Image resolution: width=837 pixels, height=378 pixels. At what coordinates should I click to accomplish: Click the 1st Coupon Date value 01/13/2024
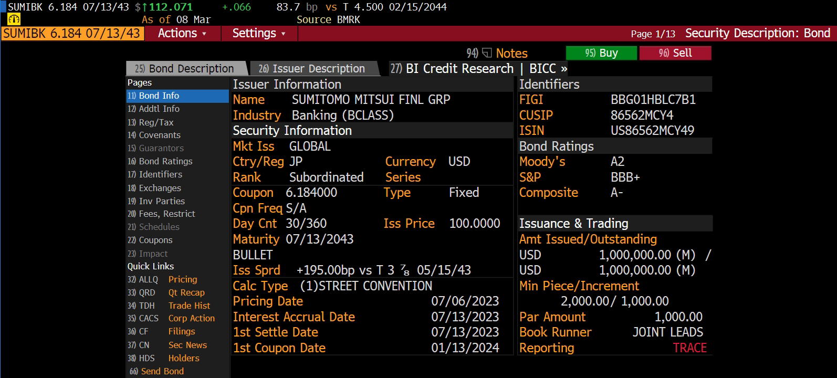click(x=465, y=348)
